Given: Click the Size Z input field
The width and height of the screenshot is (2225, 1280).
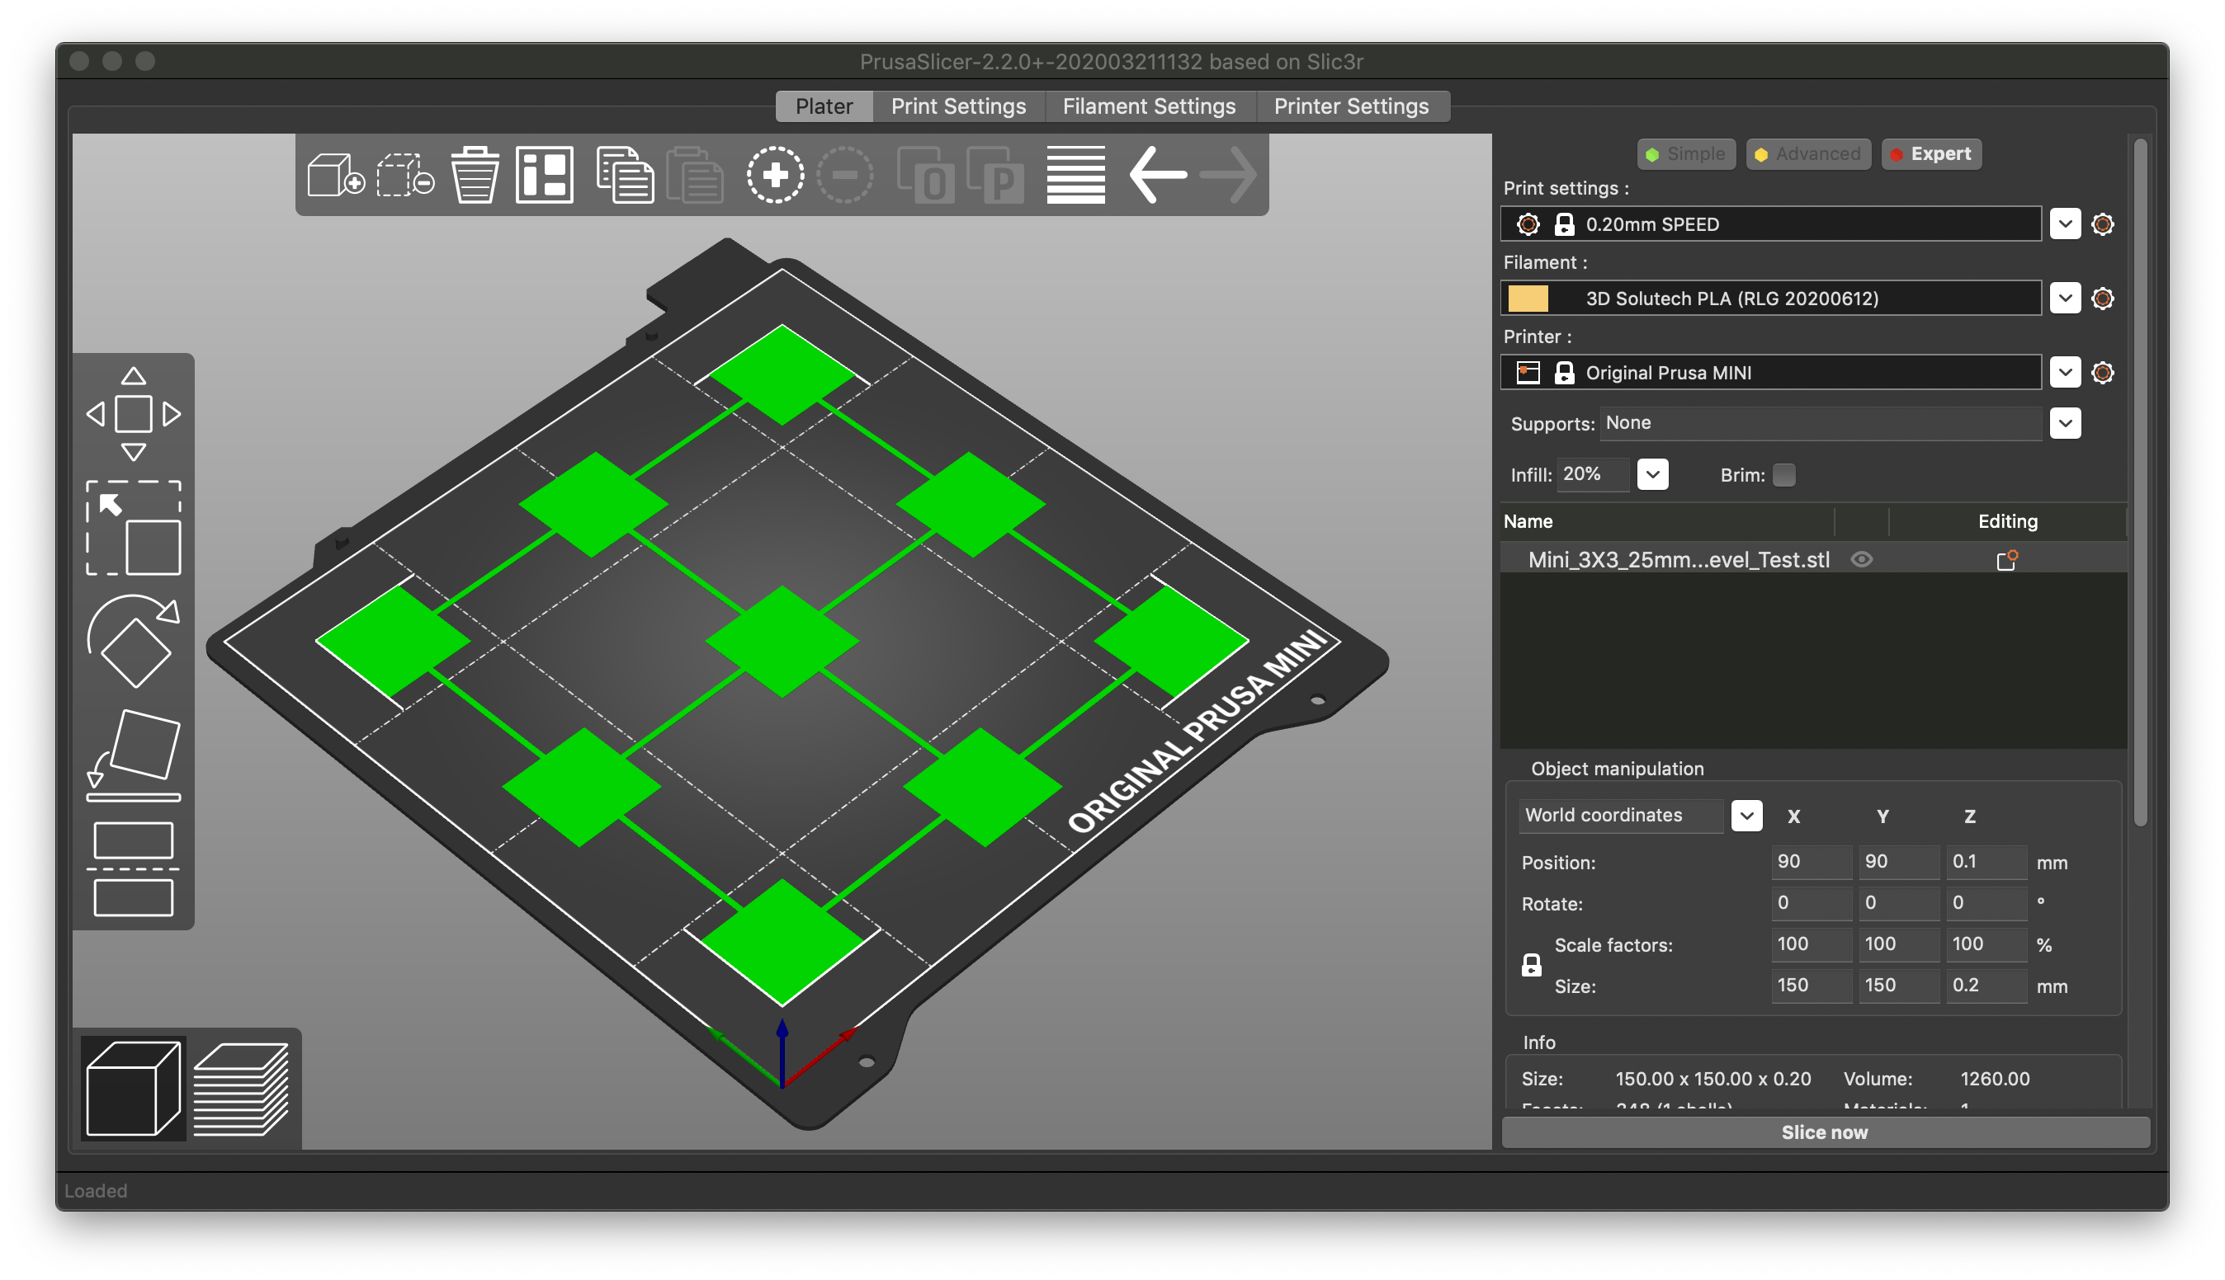Looking at the screenshot, I should 1986,986.
